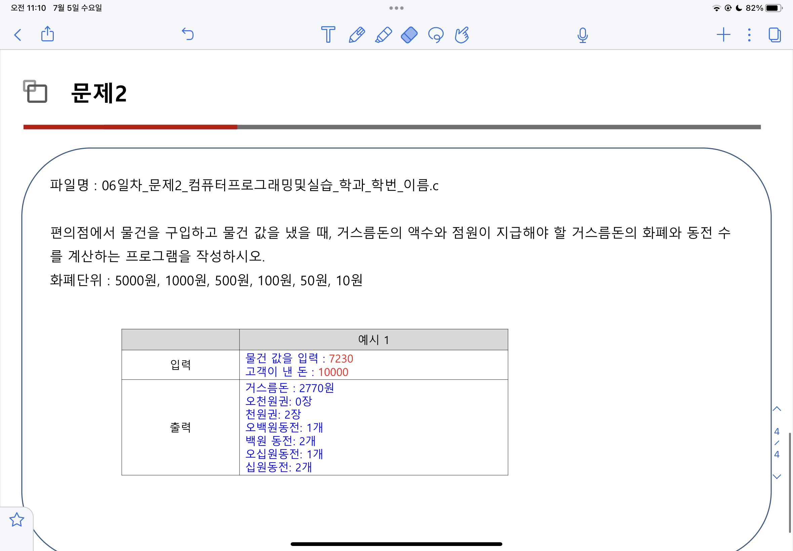Go to the previous page with the up chevron
This screenshot has width=793, height=551.
[777, 409]
